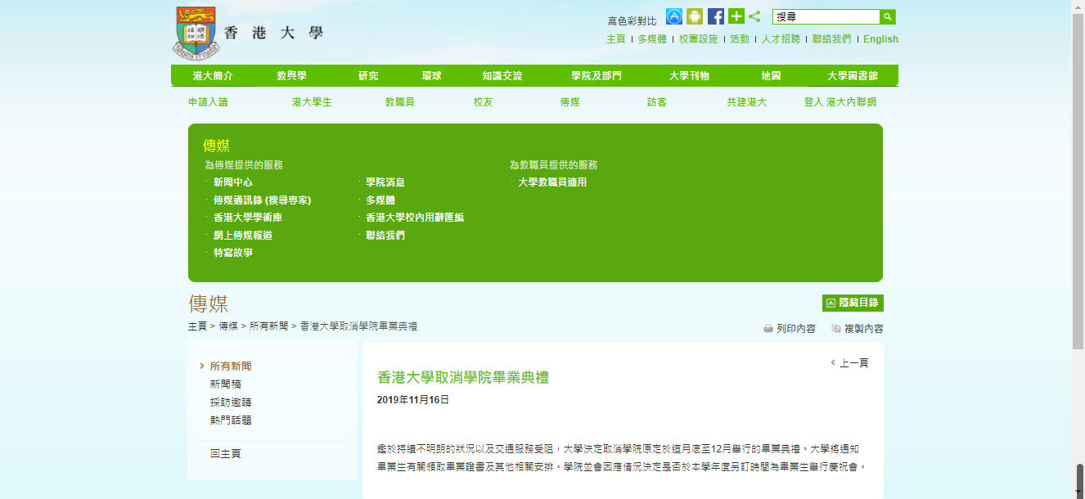1085x499 pixels.
Task: Click the 搜尋 search input field
Action: (x=826, y=16)
